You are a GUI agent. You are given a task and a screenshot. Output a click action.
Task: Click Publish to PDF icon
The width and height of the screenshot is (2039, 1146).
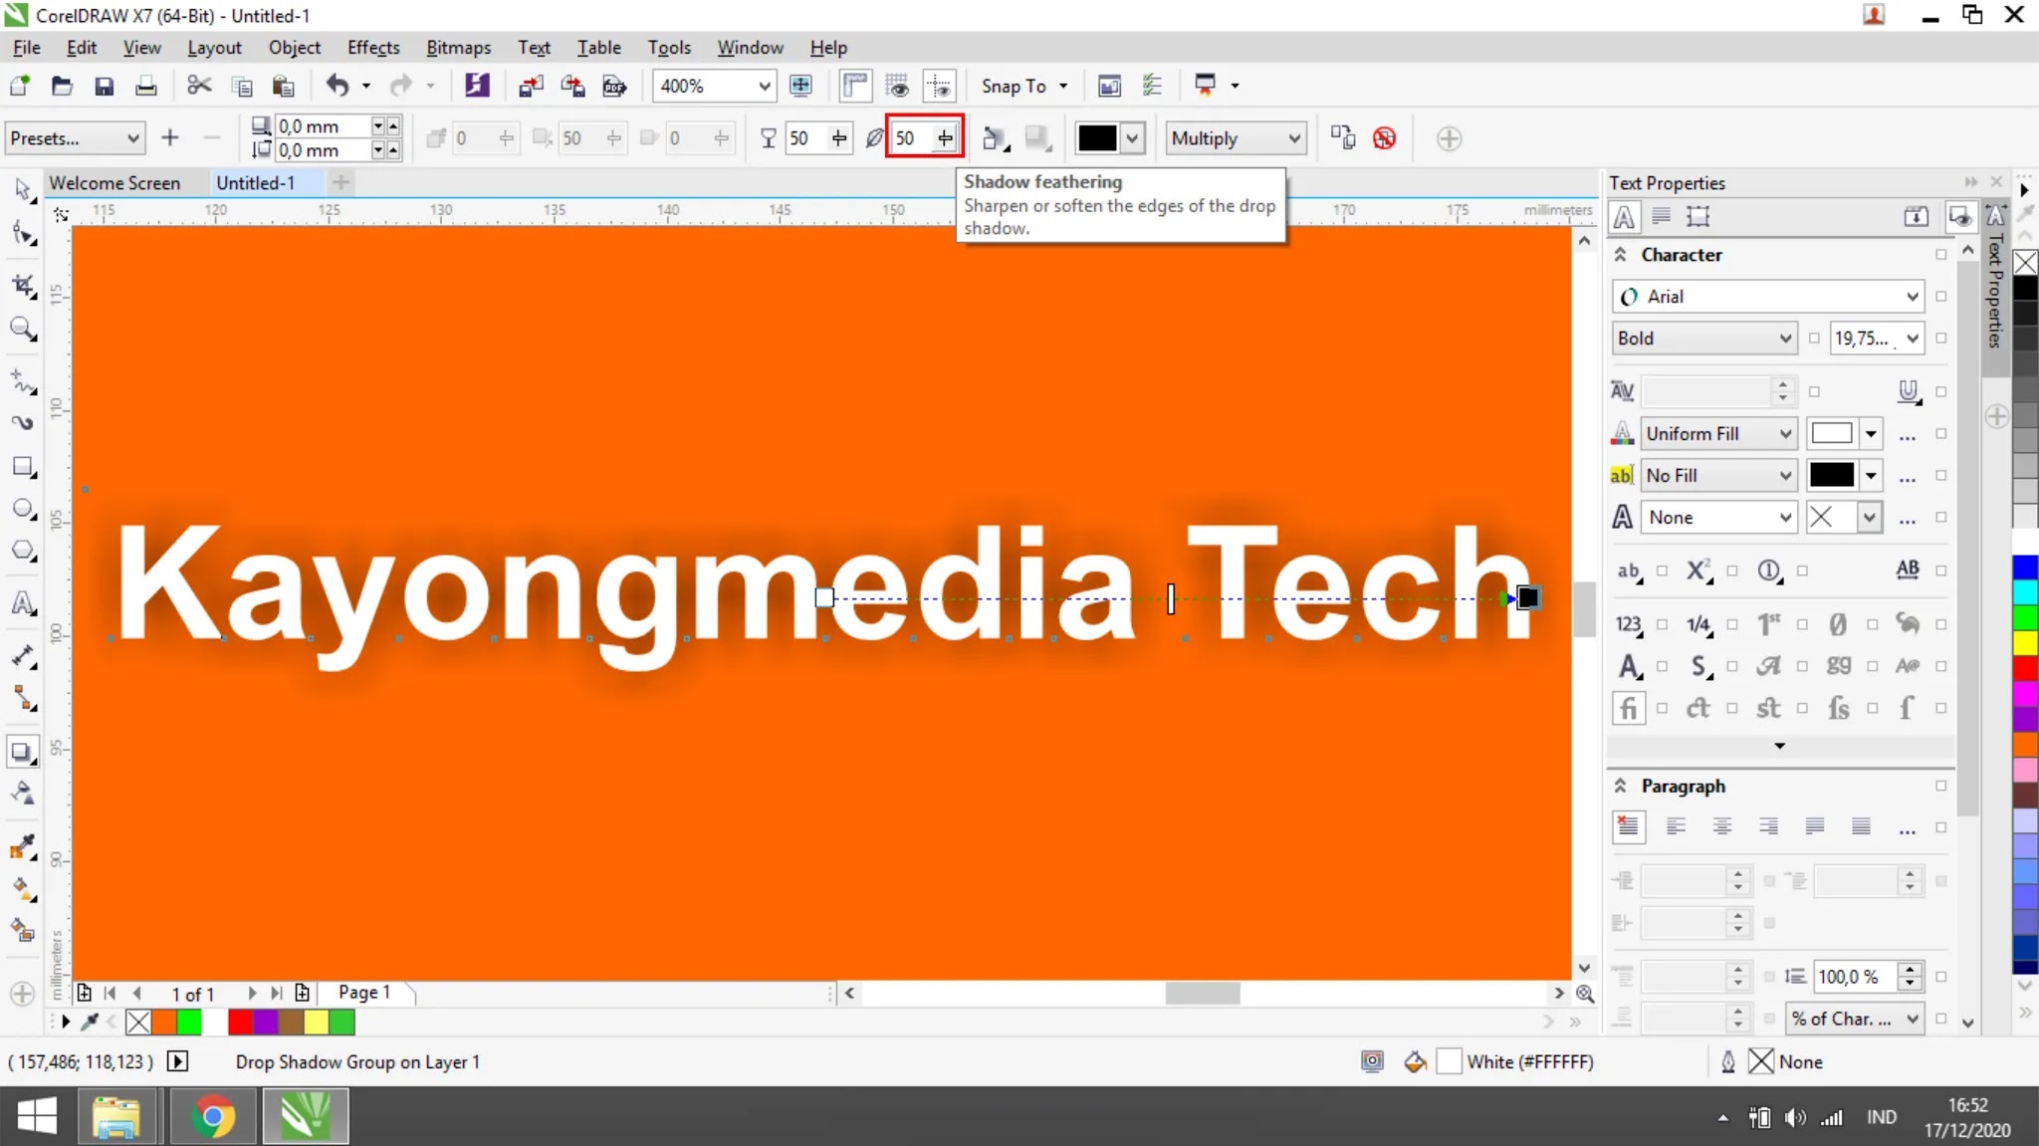614,86
